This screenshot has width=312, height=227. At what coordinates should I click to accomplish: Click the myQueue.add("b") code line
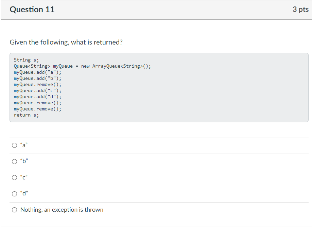(38, 78)
